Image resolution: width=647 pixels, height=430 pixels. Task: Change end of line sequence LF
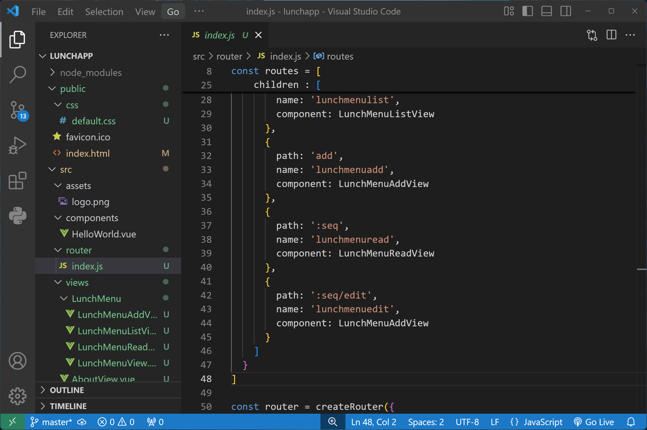pos(495,422)
